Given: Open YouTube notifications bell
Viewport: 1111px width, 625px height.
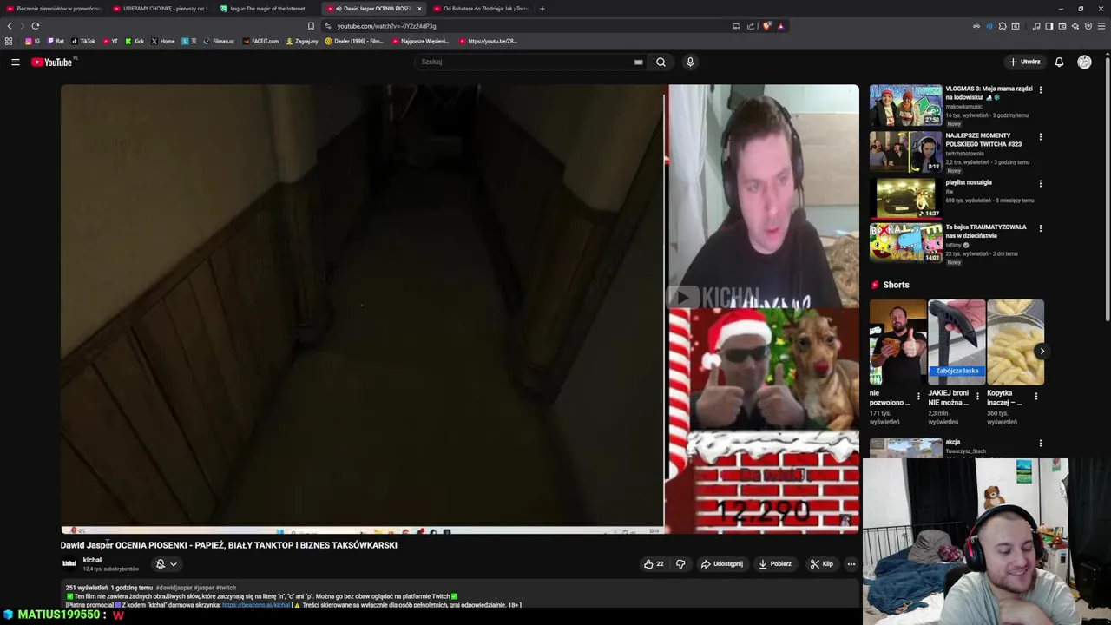Looking at the screenshot, I should pyautogui.click(x=1059, y=62).
